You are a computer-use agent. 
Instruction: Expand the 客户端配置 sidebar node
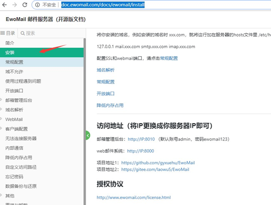(x=1, y=128)
